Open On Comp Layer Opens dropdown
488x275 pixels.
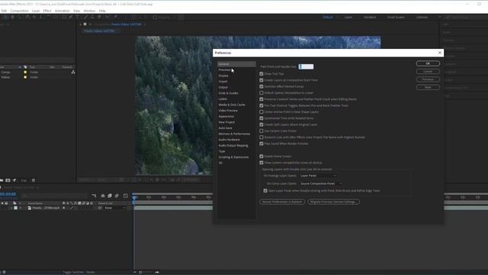[x=320, y=183]
